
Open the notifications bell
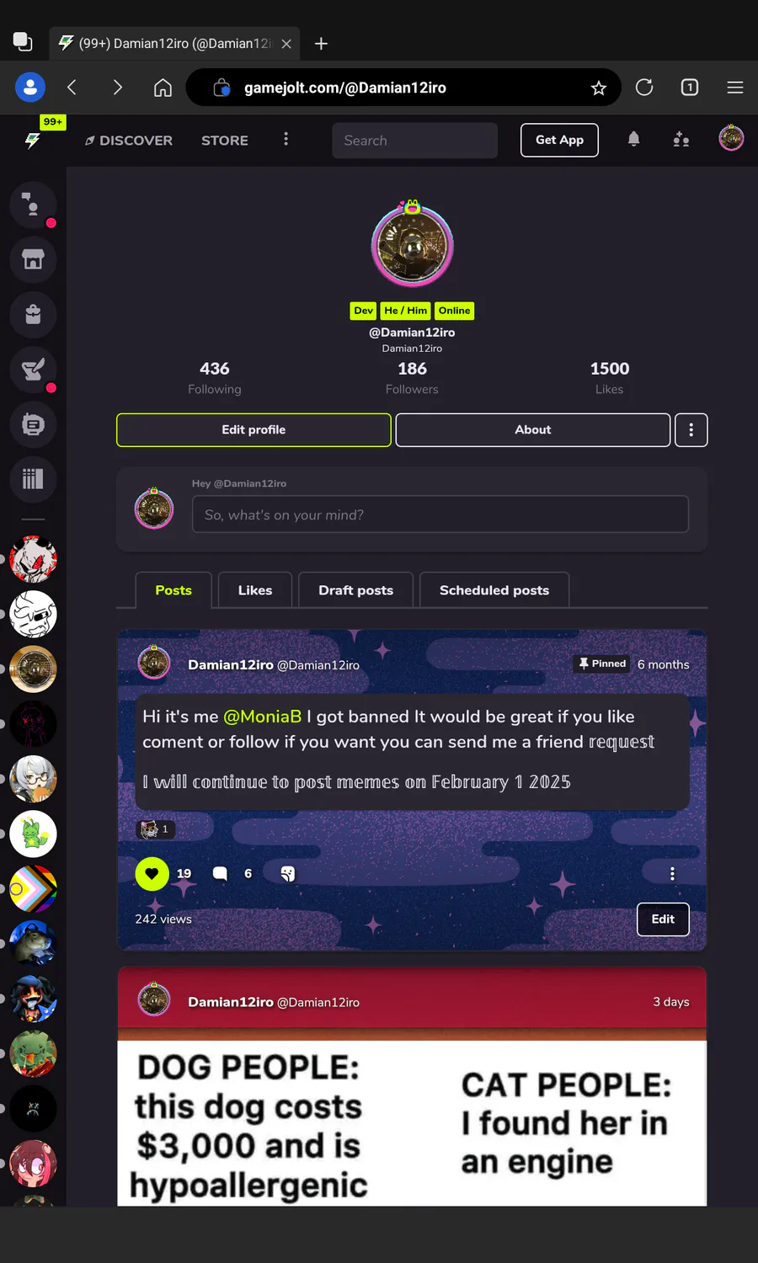click(633, 140)
